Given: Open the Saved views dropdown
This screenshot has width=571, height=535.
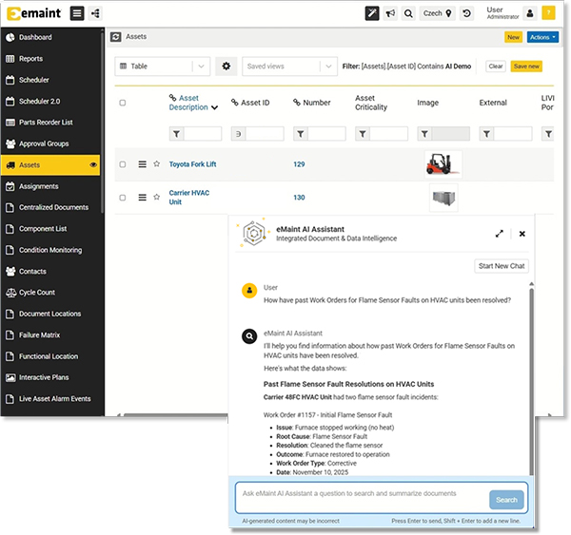Looking at the screenshot, I should [x=289, y=67].
